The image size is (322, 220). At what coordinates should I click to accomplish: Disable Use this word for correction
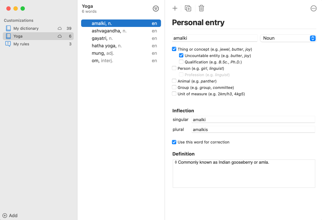tap(174, 142)
